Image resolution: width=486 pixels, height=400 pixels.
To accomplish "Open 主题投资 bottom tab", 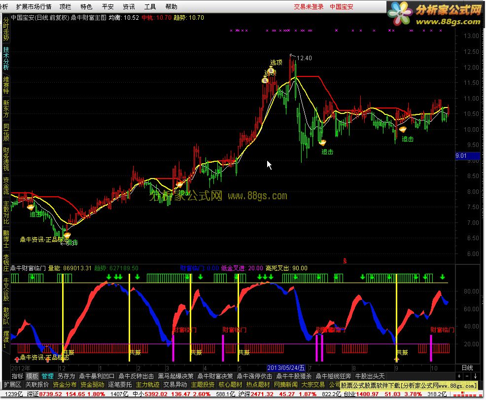I will [203, 385].
